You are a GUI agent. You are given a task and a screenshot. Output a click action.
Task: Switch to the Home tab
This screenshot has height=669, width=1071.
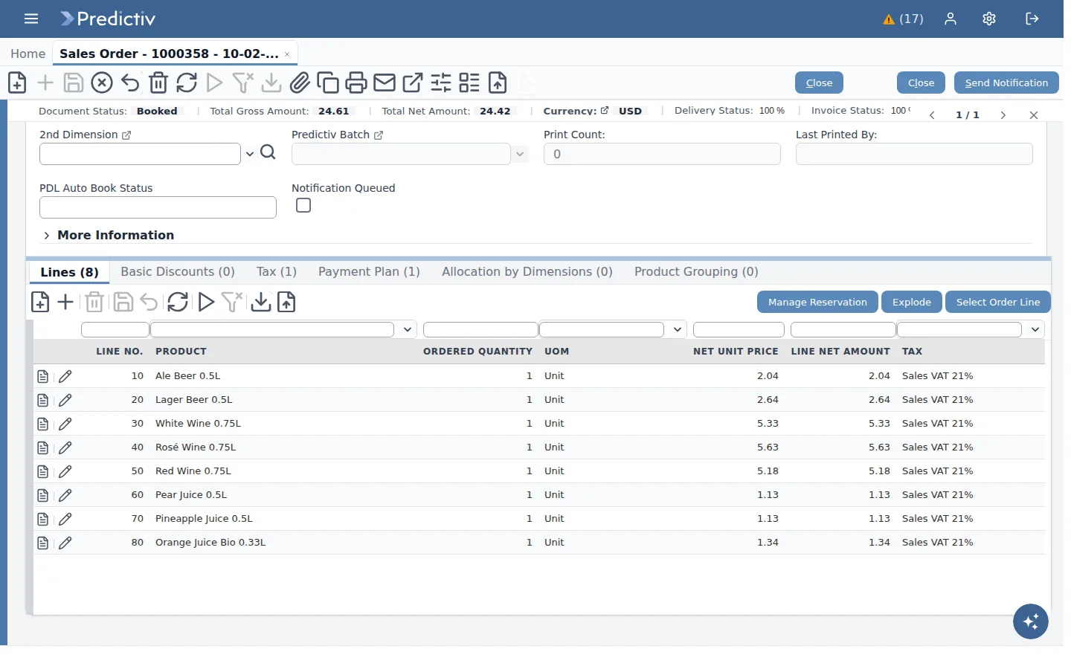click(x=28, y=54)
